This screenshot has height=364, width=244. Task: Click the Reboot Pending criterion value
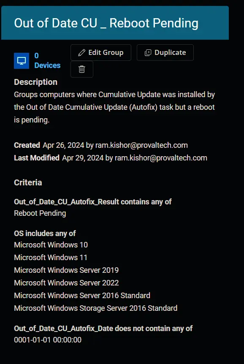point(40,213)
